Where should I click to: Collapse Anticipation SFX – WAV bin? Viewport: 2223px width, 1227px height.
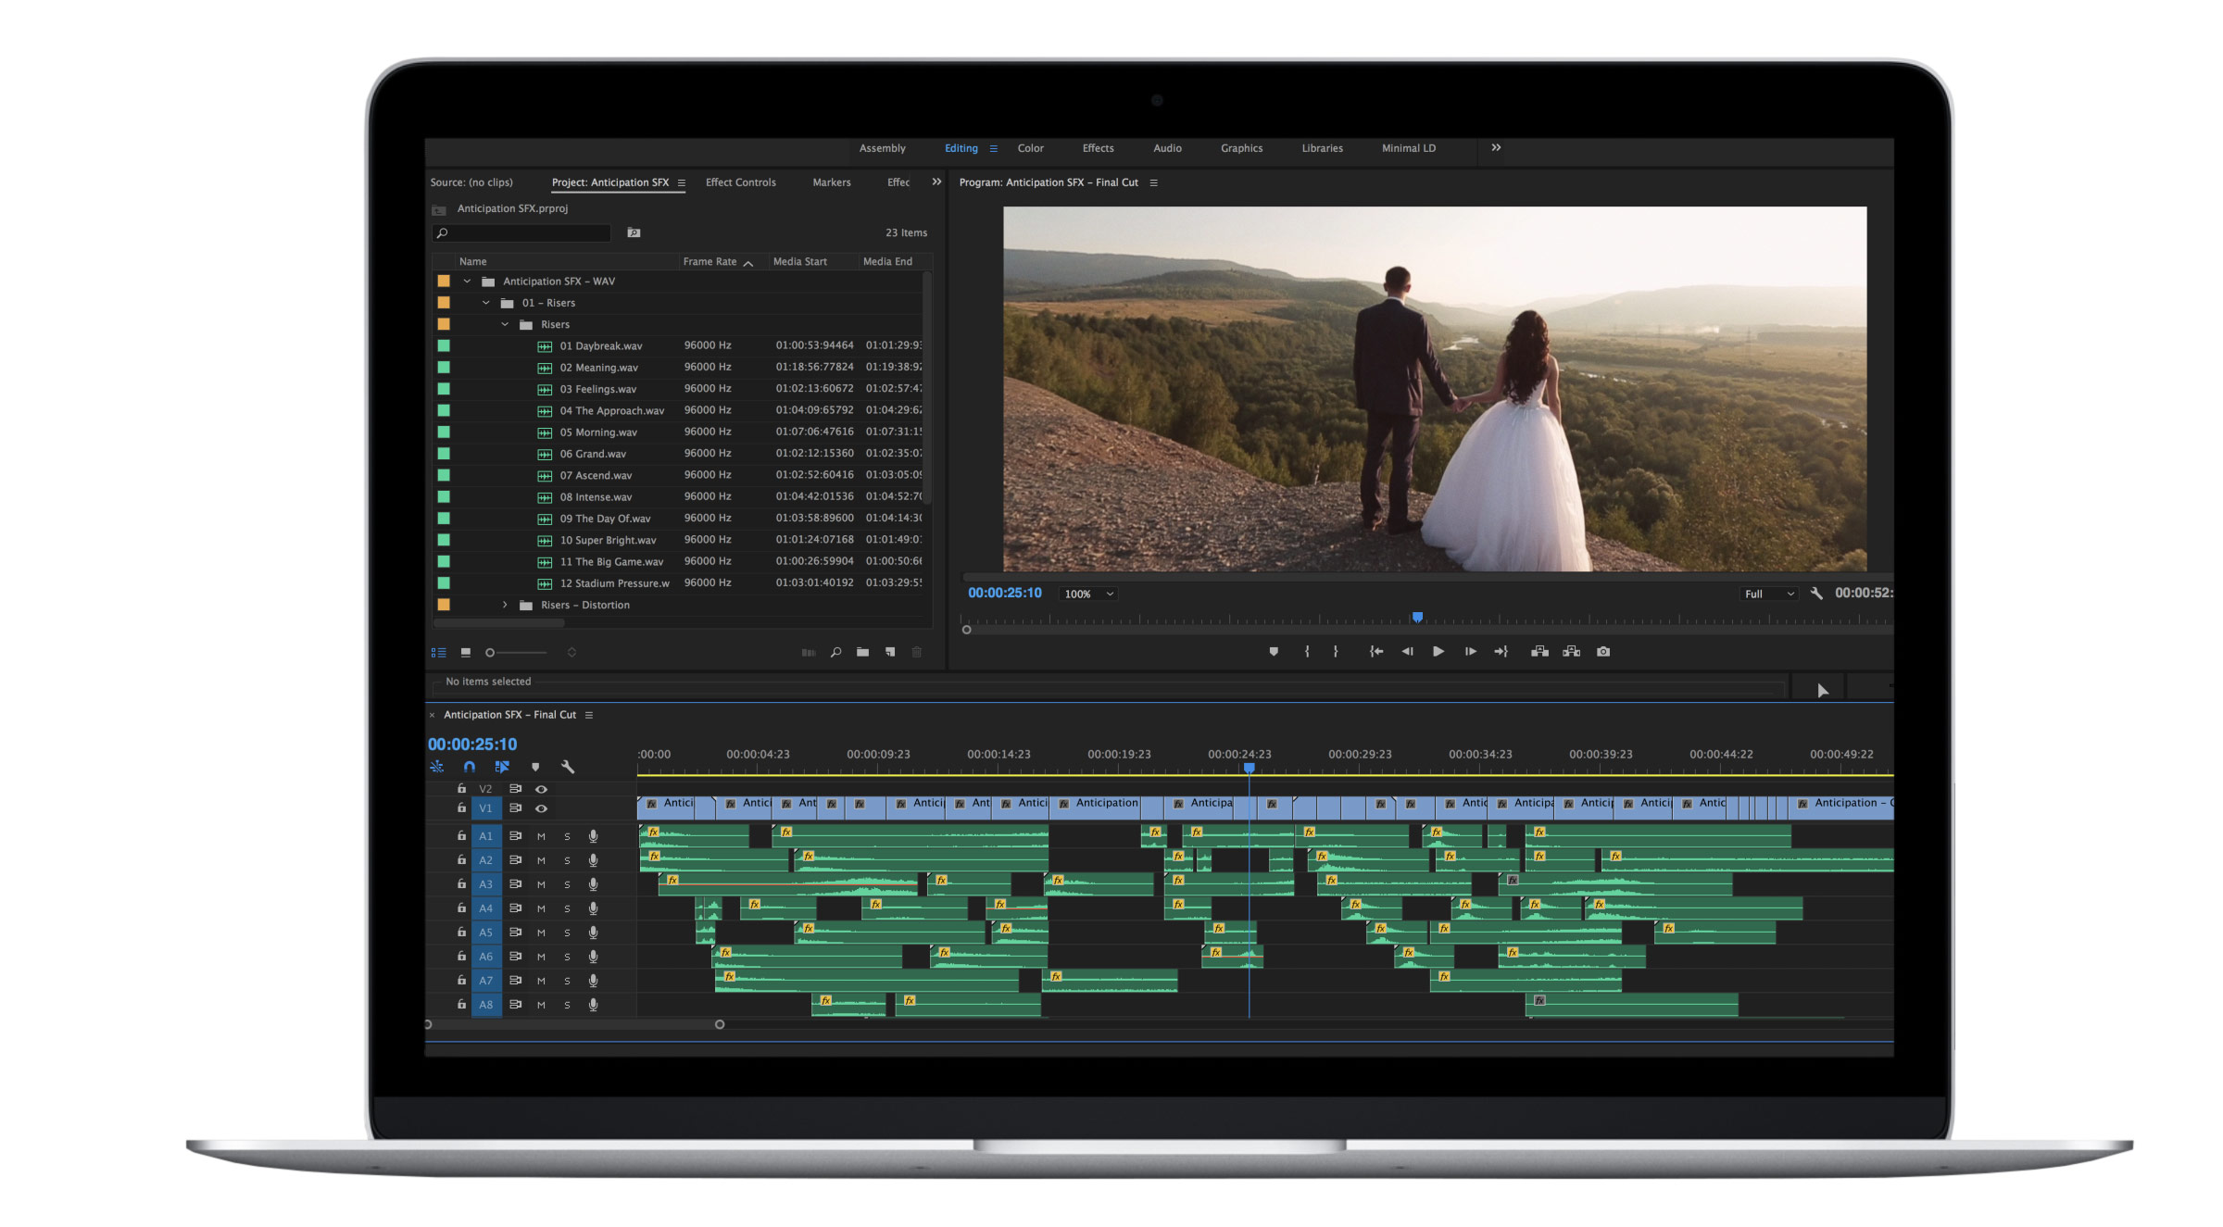click(x=467, y=282)
